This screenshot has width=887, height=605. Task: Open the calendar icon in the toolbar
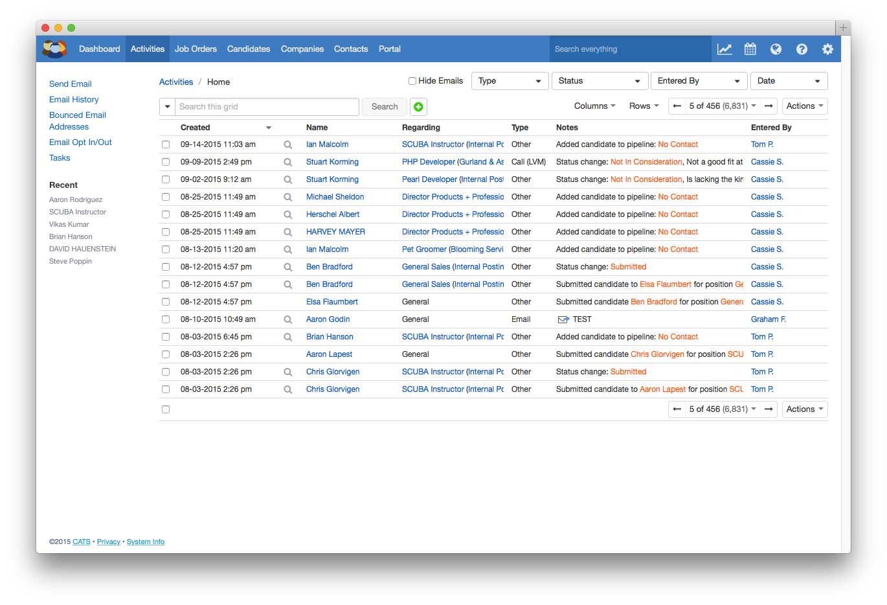[x=750, y=49]
